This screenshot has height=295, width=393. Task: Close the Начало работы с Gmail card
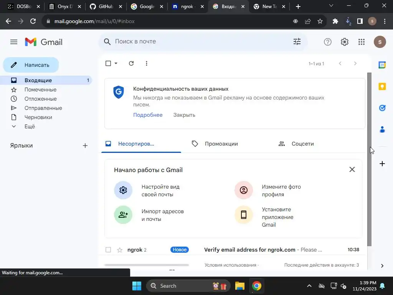tap(352, 169)
